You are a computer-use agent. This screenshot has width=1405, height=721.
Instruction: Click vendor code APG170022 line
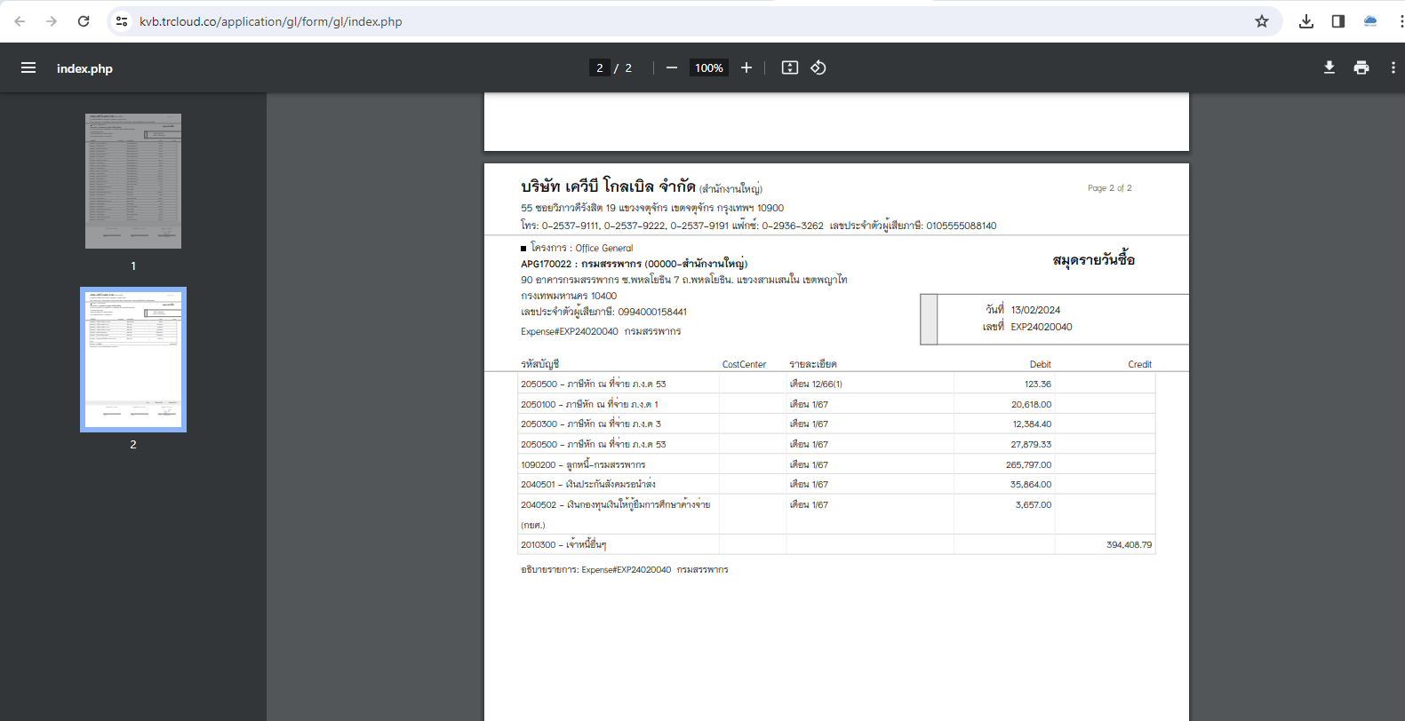tap(634, 264)
